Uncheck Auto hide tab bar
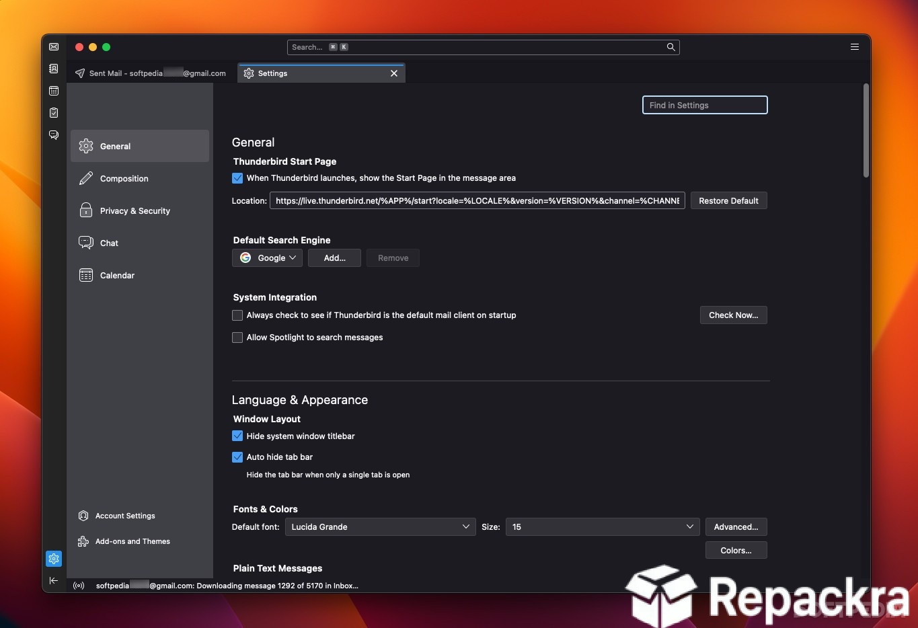This screenshot has width=918, height=628. click(237, 457)
